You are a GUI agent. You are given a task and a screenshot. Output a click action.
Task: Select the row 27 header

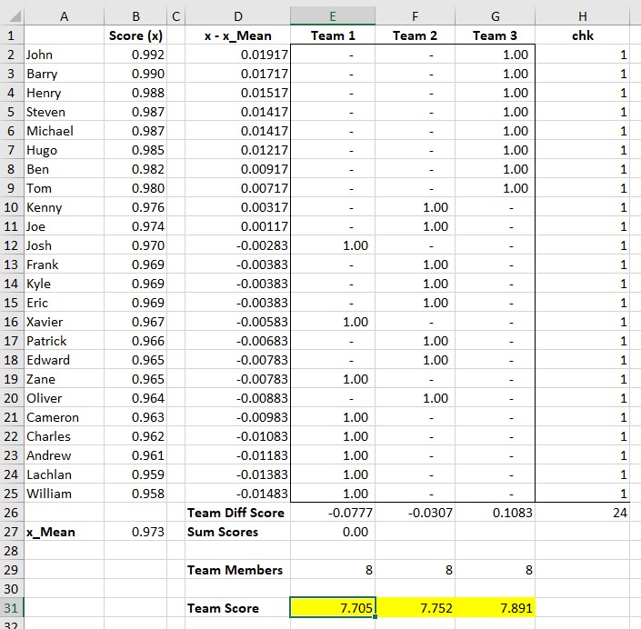[11, 532]
